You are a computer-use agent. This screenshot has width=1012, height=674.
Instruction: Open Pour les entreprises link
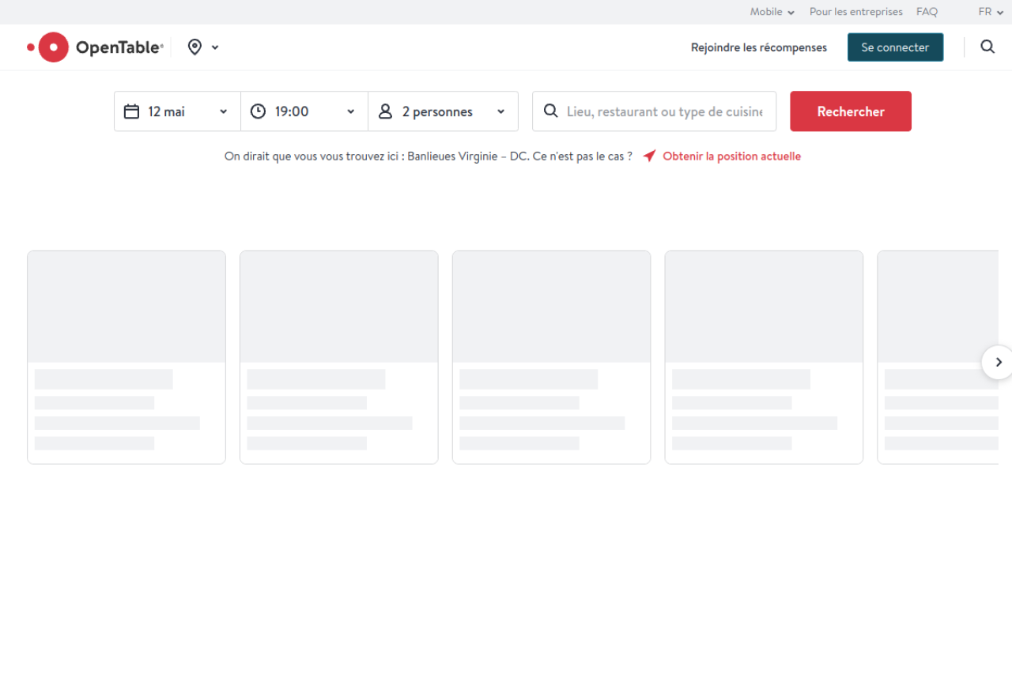(x=856, y=12)
